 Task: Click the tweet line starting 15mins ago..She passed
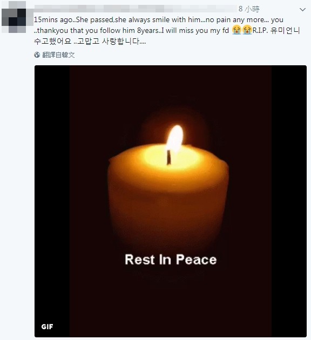[159, 20]
